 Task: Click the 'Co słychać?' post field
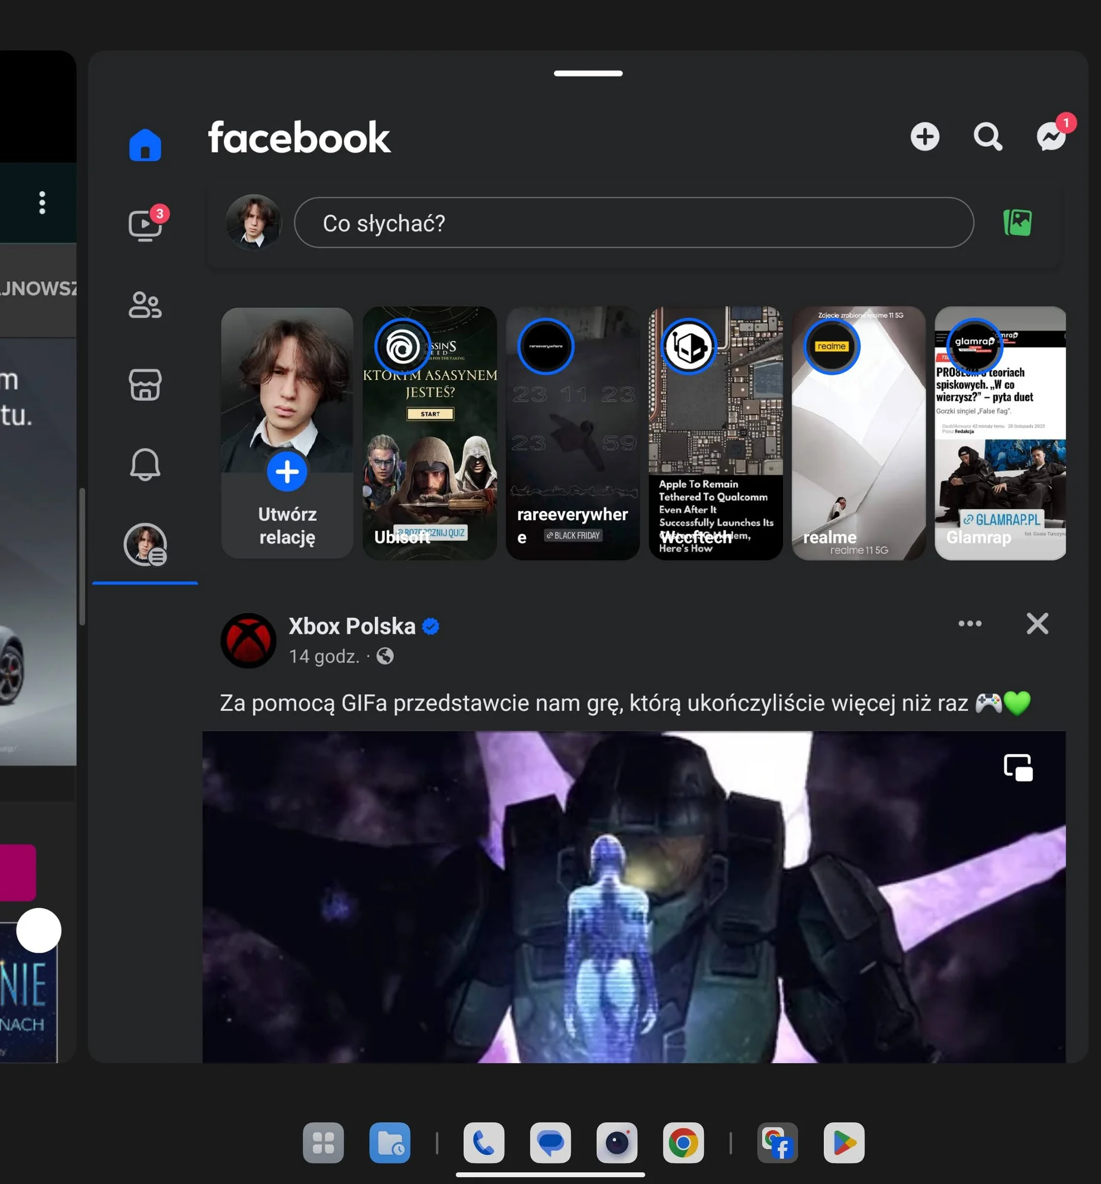[x=634, y=223]
